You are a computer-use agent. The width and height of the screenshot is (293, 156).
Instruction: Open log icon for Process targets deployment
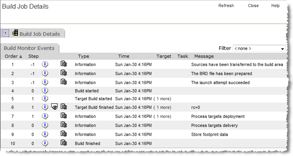point(64,116)
